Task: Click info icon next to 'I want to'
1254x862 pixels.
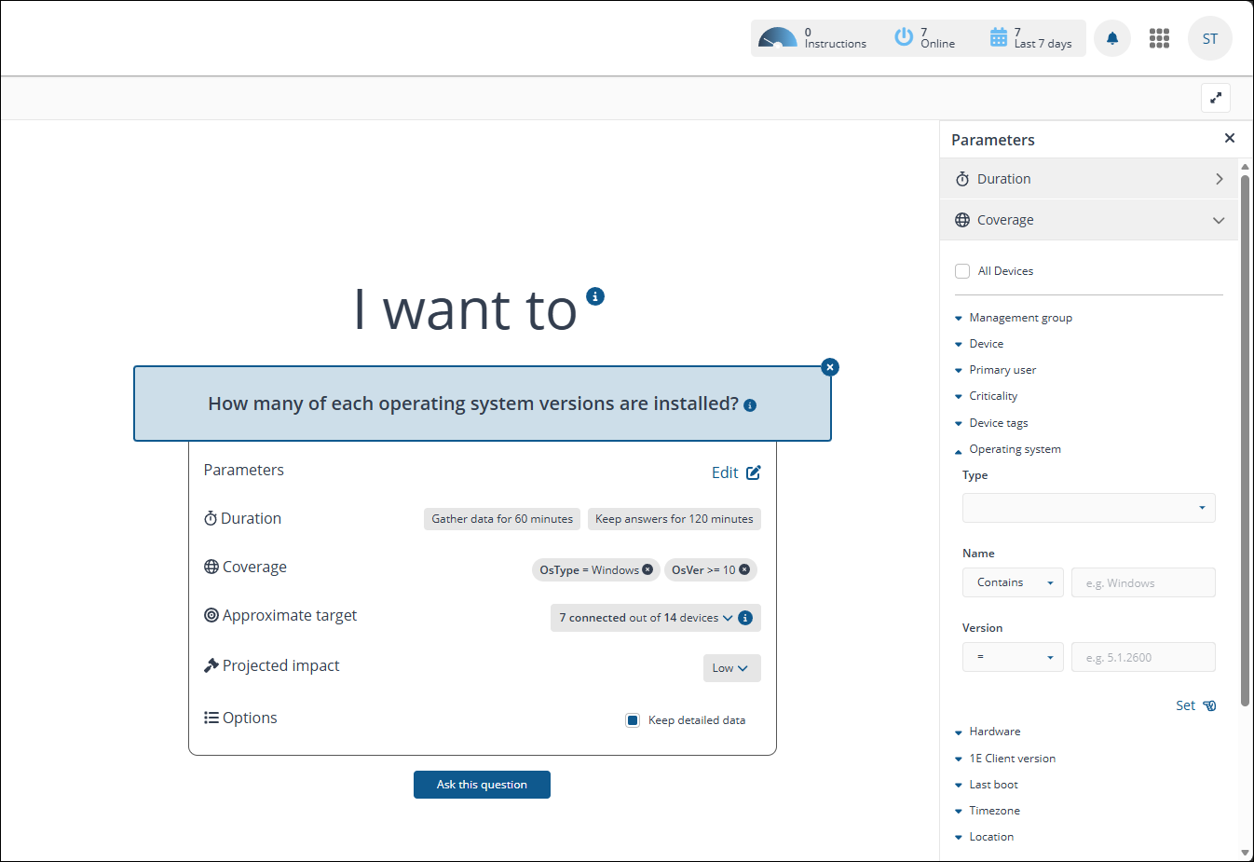Action: (595, 296)
